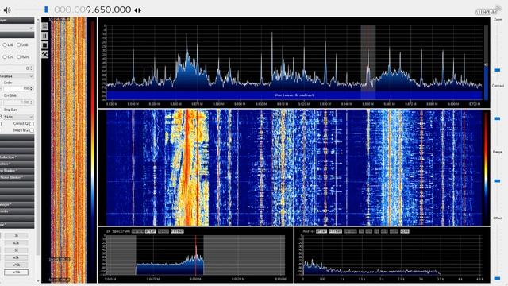Click the left panel scrollbar down arrow
508x286 pixels.
[x=38, y=281]
